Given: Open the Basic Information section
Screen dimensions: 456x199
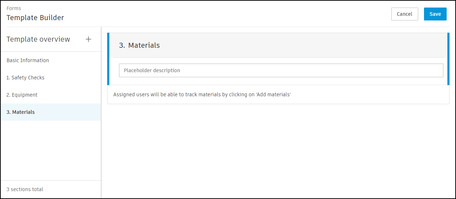Looking at the screenshot, I should (28, 60).
